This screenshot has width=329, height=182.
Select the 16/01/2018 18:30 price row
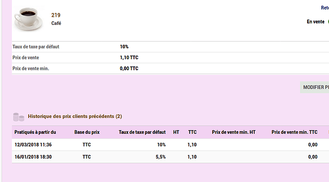pos(170,157)
